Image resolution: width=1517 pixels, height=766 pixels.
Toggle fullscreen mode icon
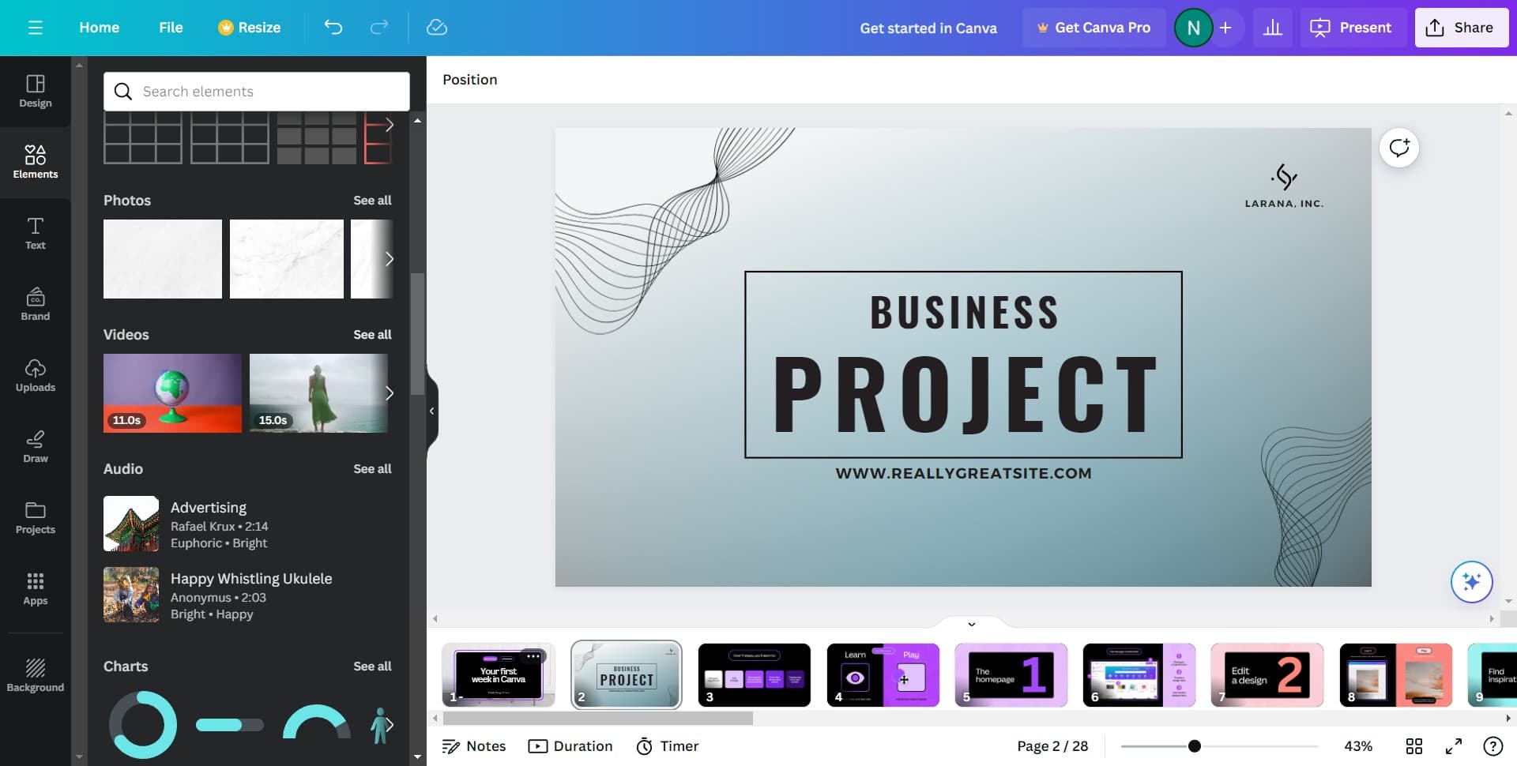tap(1453, 746)
